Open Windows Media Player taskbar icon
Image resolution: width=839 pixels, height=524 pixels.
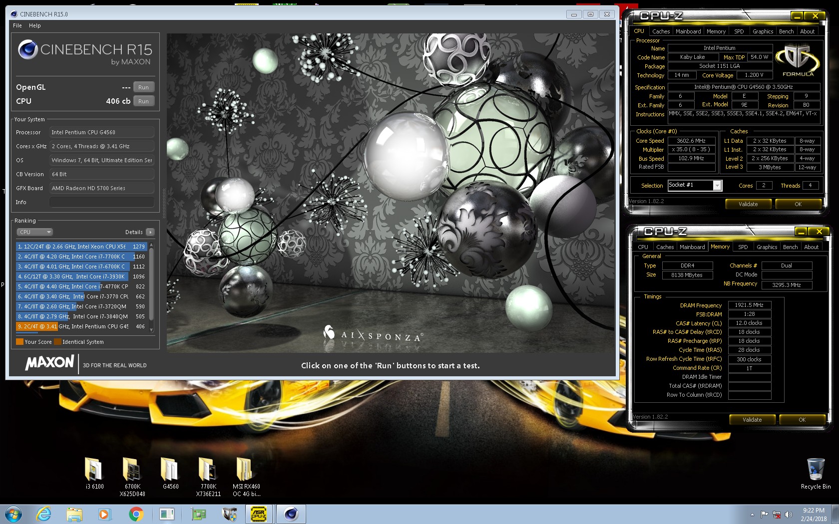click(x=104, y=514)
